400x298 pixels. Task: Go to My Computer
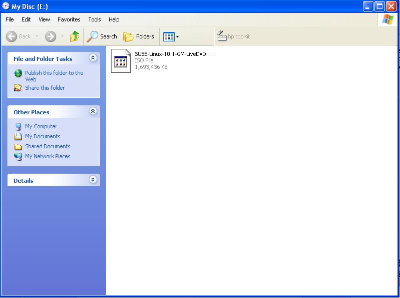click(41, 126)
